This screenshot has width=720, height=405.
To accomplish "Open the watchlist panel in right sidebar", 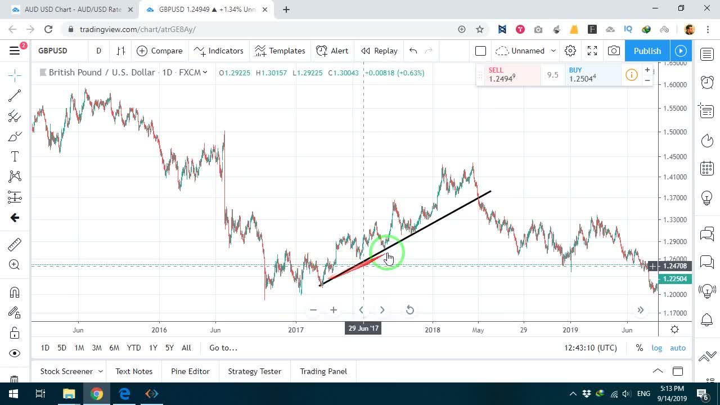I will (707, 54).
